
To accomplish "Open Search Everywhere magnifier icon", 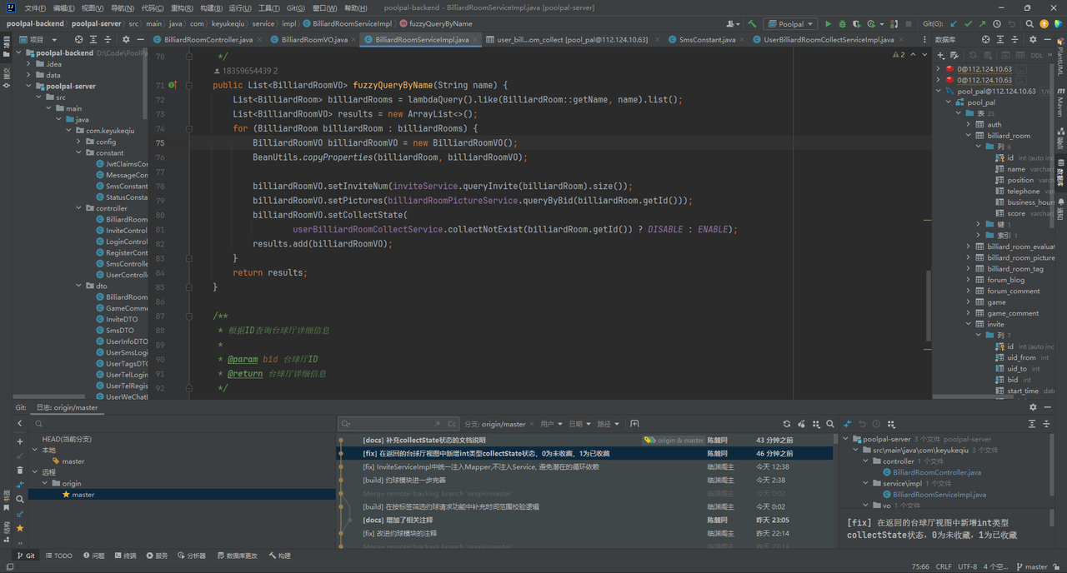I will point(1030,24).
